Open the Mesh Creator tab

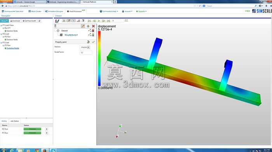tap(35, 11)
